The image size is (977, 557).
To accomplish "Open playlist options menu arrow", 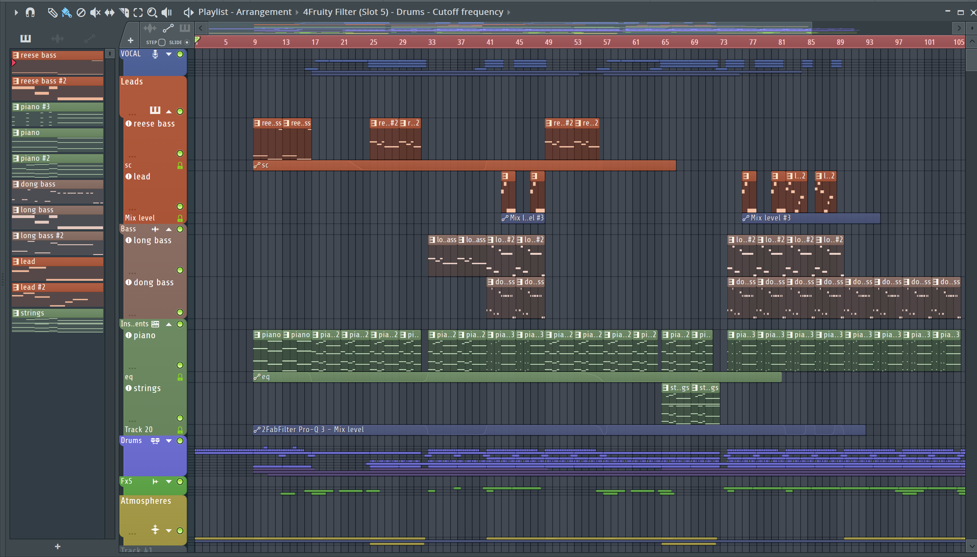I will [16, 12].
